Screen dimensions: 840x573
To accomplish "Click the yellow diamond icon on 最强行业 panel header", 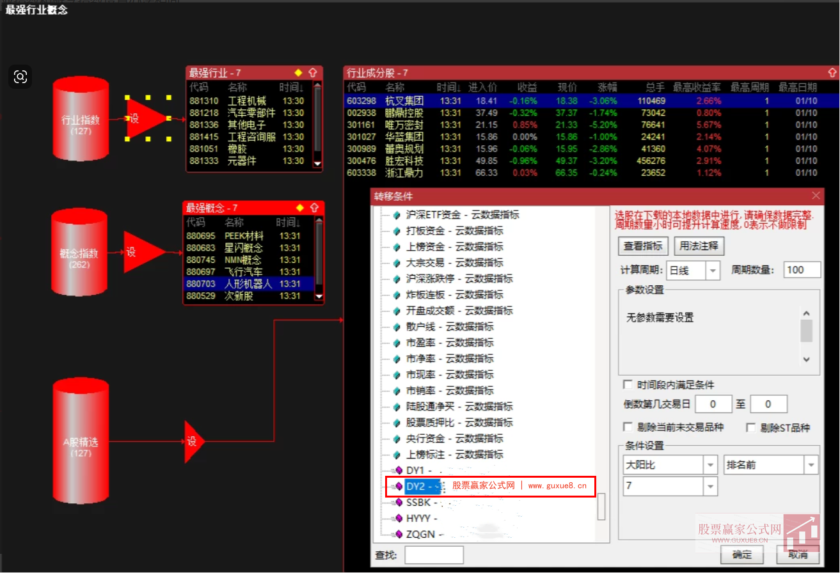I will (x=298, y=72).
